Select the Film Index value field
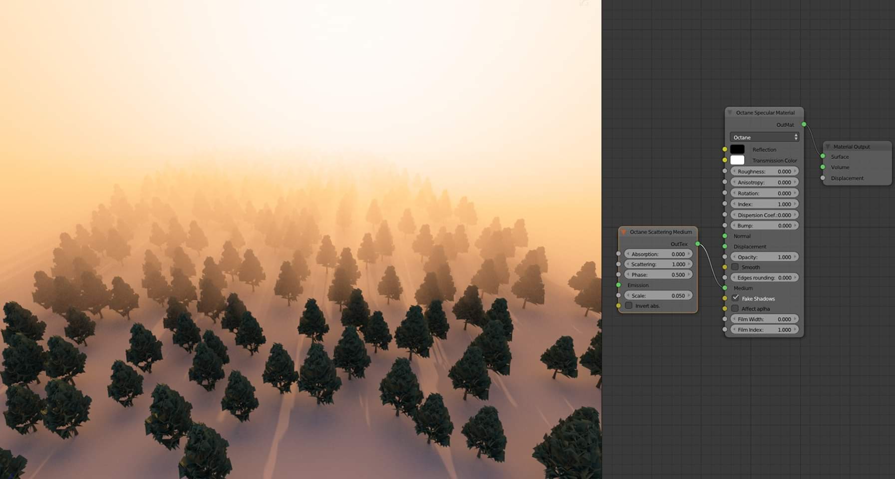 click(x=764, y=329)
